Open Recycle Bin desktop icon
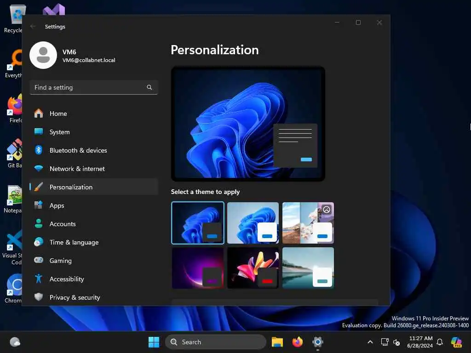The width and height of the screenshot is (471, 353). click(13, 18)
